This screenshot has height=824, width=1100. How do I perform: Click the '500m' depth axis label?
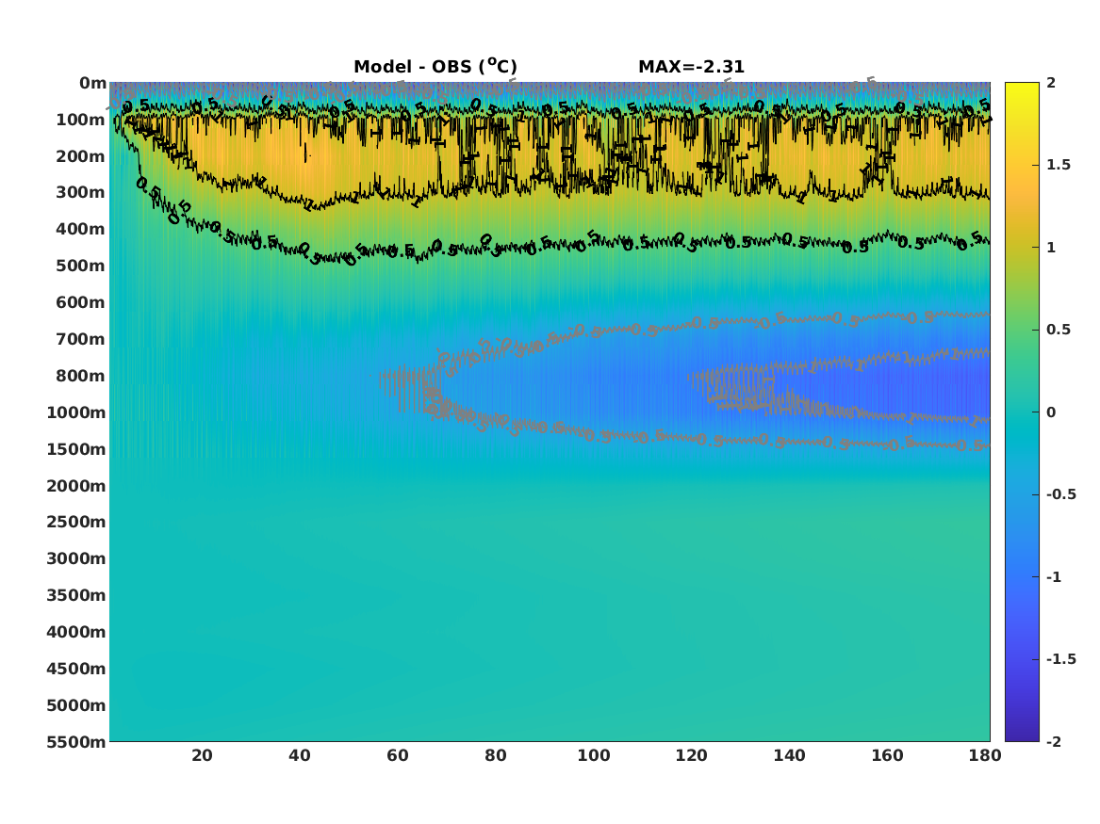click(81, 267)
